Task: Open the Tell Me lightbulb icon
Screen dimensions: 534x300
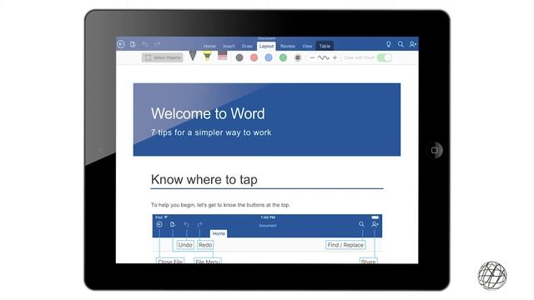Action: (389, 44)
